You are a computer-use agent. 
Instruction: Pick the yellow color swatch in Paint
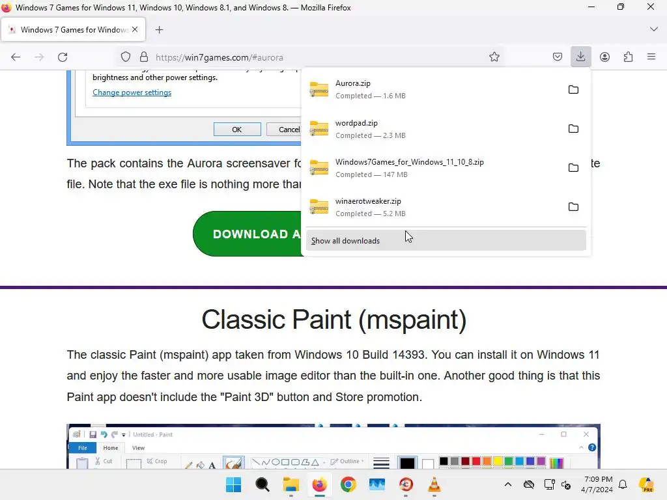[498, 462]
